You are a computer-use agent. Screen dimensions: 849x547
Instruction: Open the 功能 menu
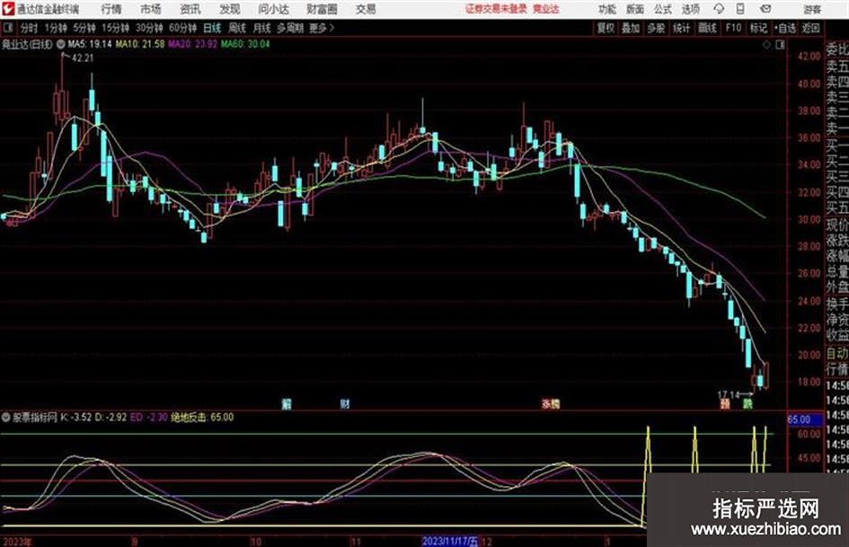[x=607, y=9]
